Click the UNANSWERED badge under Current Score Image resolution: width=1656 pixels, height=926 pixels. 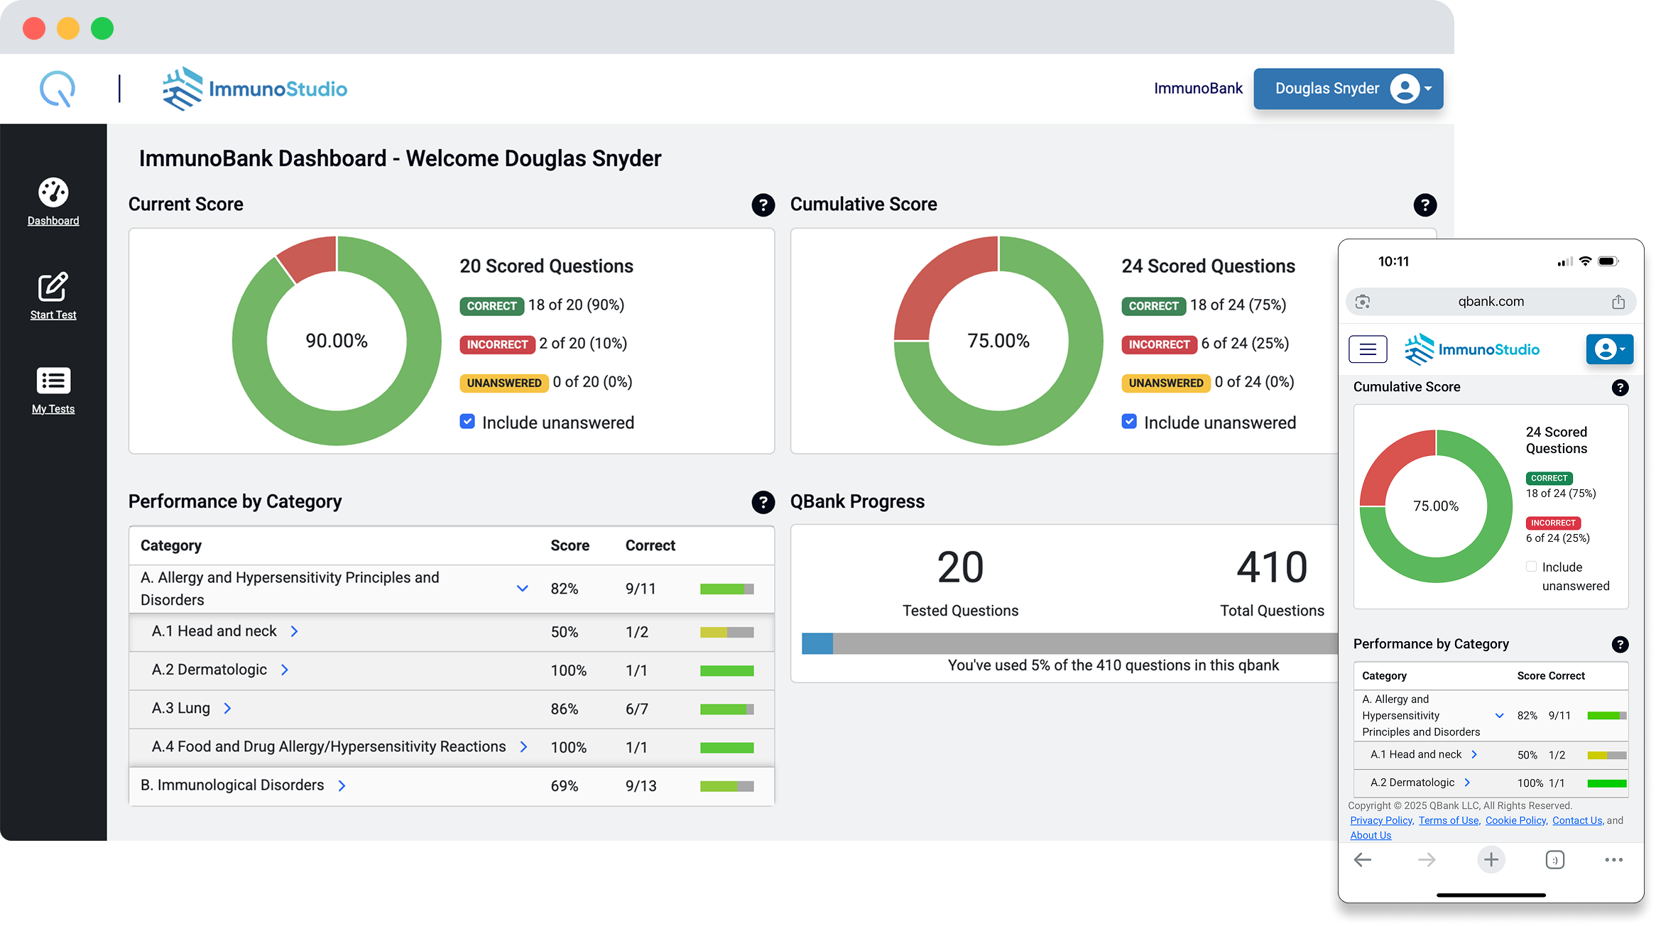(x=504, y=383)
